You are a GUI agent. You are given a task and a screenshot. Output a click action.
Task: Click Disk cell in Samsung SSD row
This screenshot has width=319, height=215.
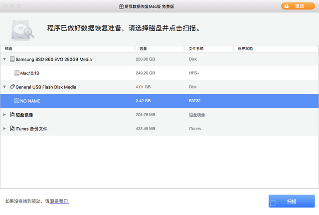193,59
